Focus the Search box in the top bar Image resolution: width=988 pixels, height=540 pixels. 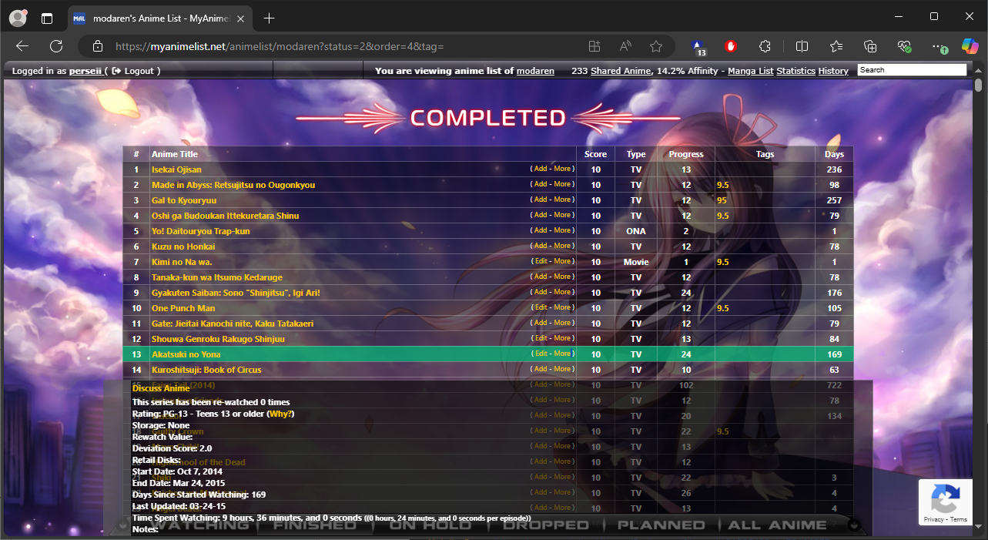912,70
